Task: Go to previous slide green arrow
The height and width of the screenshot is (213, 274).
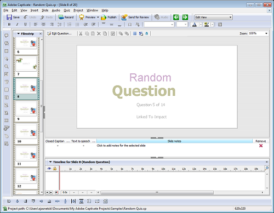Action: click(176, 17)
